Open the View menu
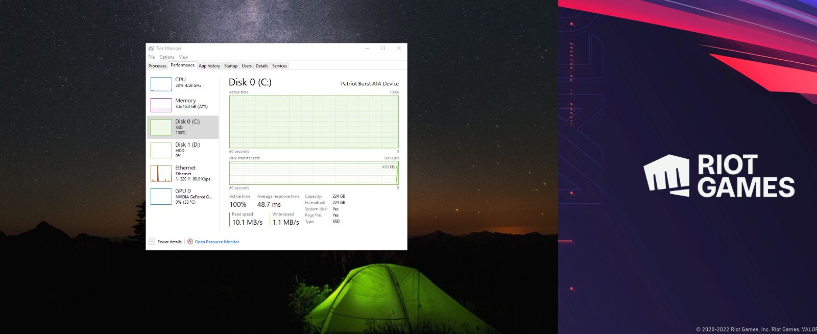817x334 pixels. coord(183,57)
